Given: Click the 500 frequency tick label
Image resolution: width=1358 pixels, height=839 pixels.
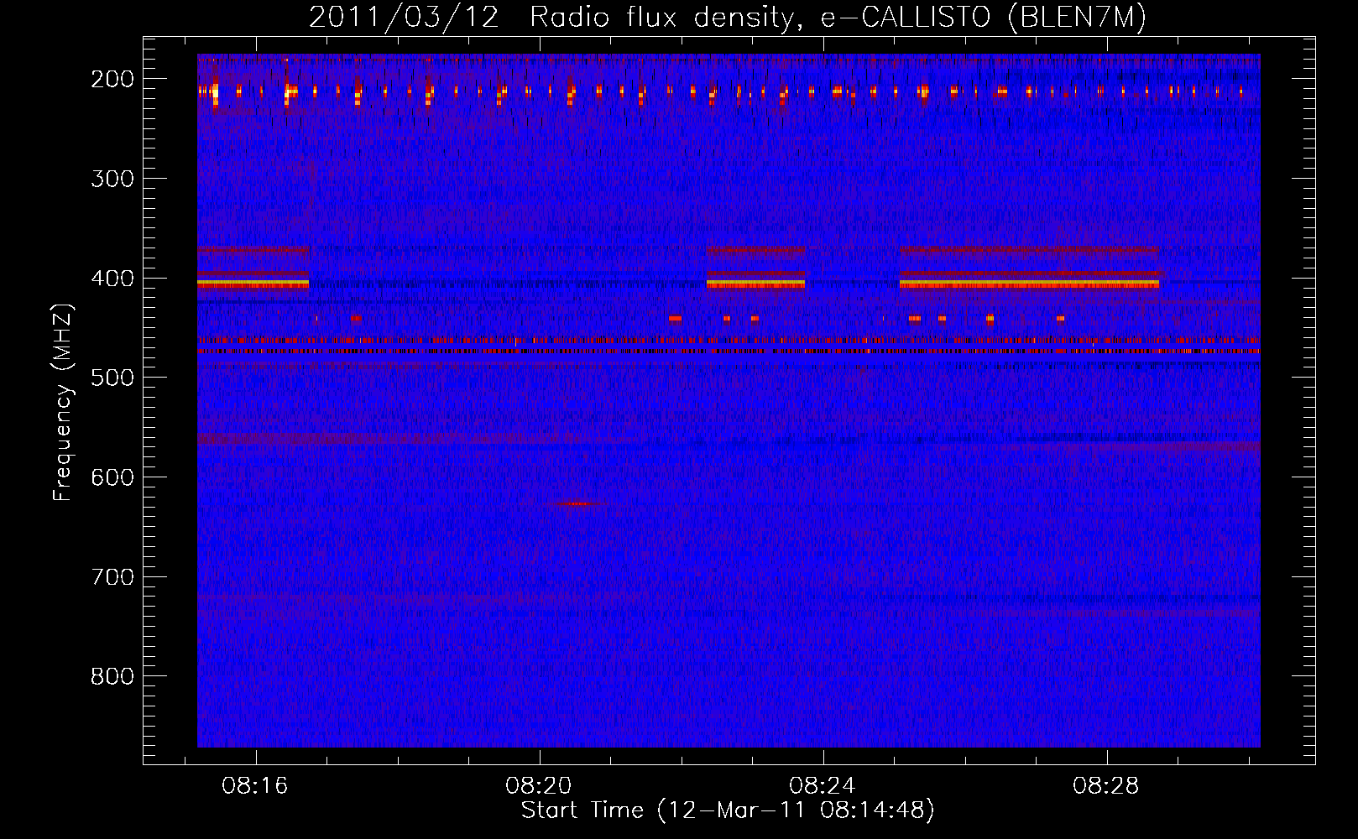Looking at the screenshot, I should point(112,378).
